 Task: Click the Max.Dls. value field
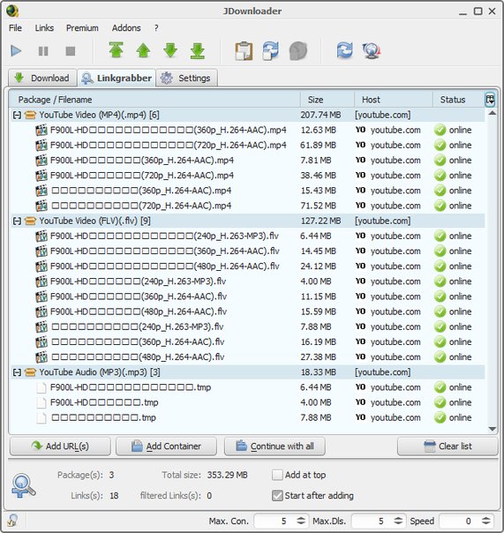(372, 521)
